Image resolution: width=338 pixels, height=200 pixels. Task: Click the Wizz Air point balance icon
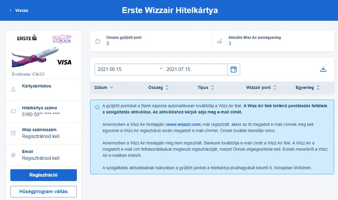coord(220,41)
